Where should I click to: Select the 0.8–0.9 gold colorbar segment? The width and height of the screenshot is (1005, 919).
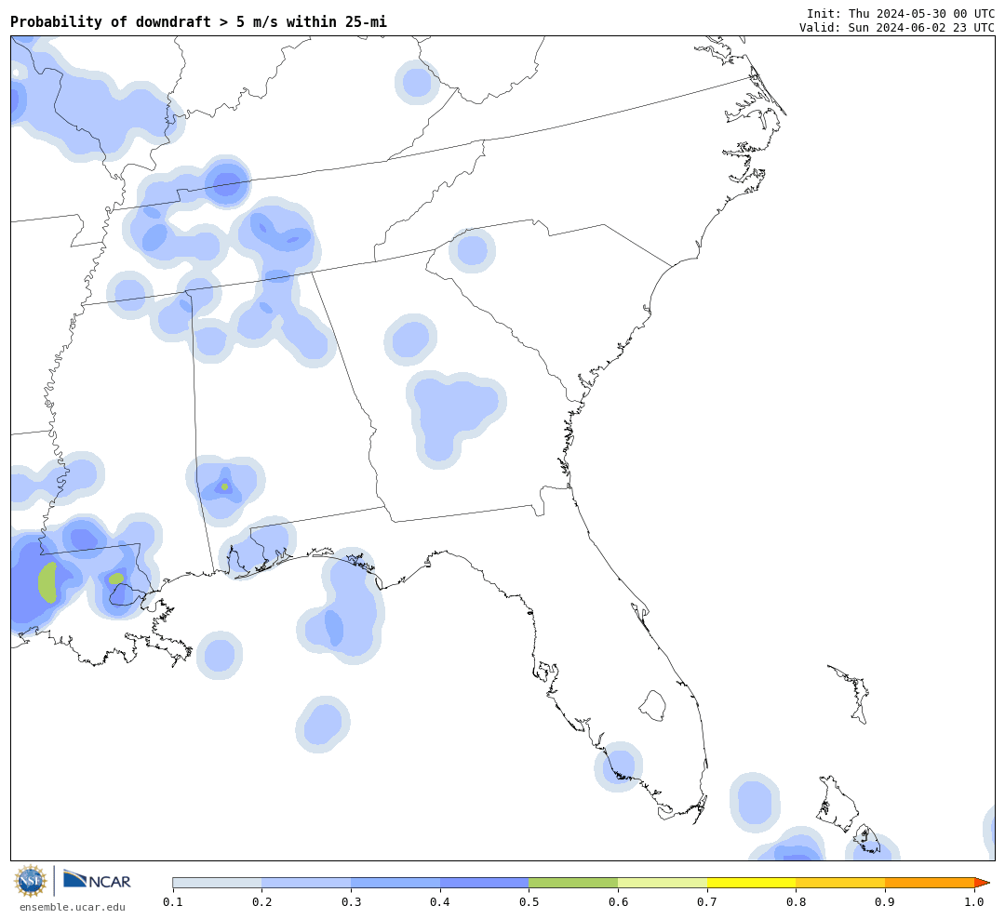[841, 883]
